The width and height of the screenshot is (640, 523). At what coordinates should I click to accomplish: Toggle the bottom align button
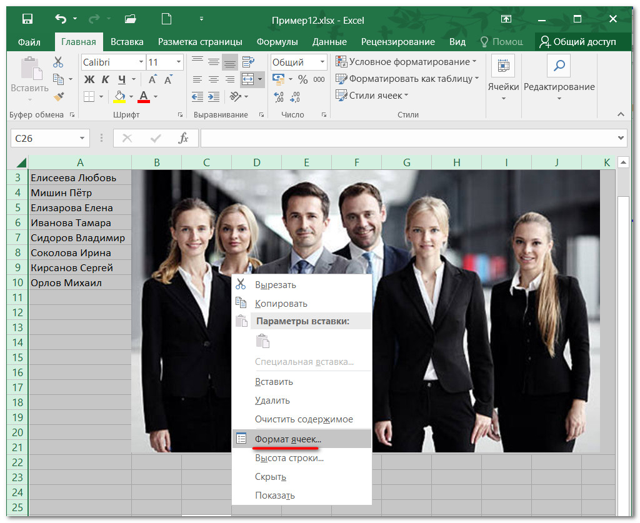pos(230,62)
